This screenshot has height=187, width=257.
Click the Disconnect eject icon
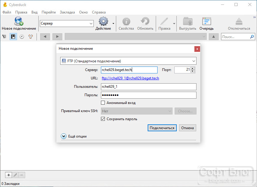[239, 22]
